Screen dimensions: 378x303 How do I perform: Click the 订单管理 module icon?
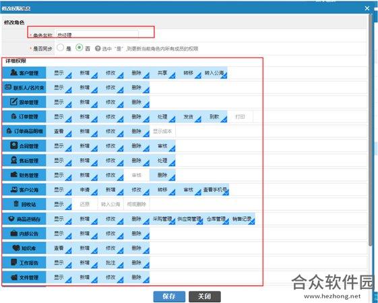coord(13,116)
